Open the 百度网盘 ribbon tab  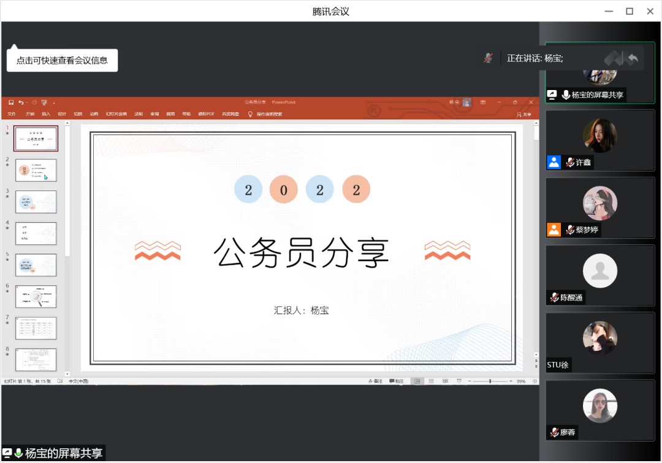pos(230,114)
